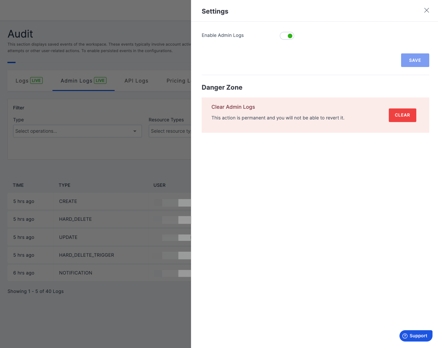Go to the Pricing Logs tab

pyautogui.click(x=178, y=81)
